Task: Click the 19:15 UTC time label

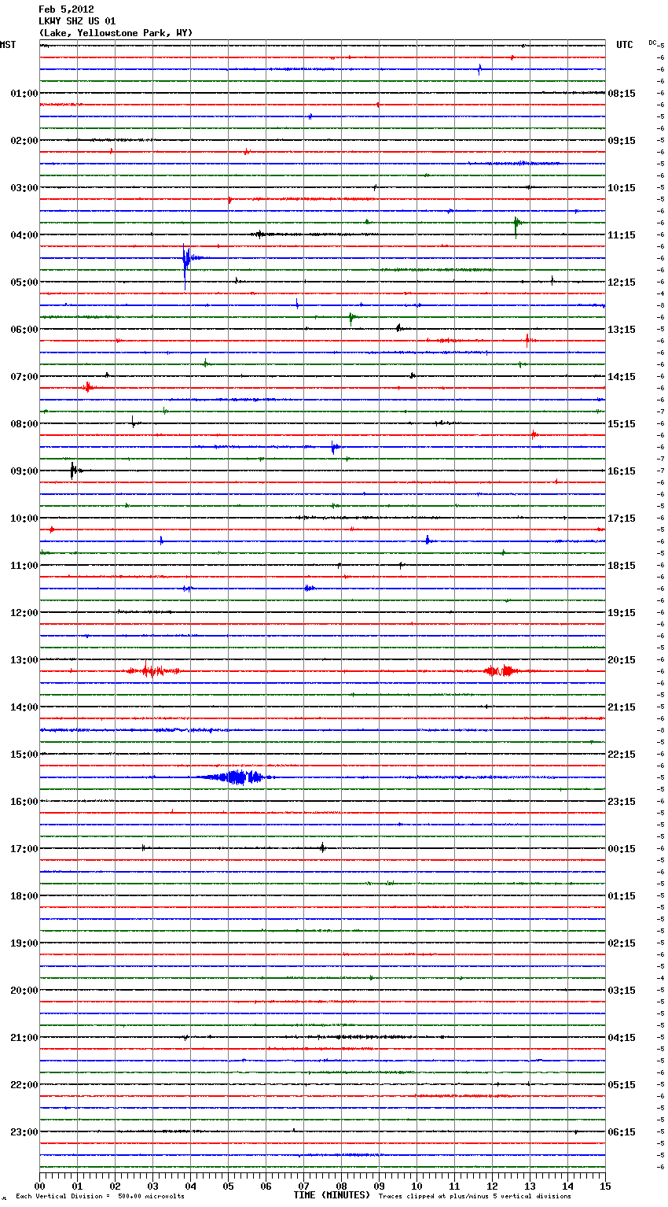Action: point(622,613)
